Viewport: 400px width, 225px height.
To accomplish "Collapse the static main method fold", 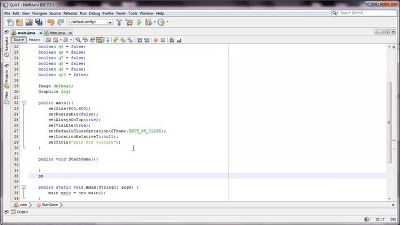I will 24,187.
